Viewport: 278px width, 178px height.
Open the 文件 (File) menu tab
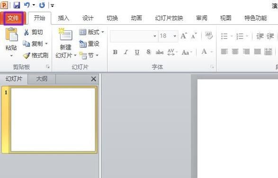click(x=13, y=18)
